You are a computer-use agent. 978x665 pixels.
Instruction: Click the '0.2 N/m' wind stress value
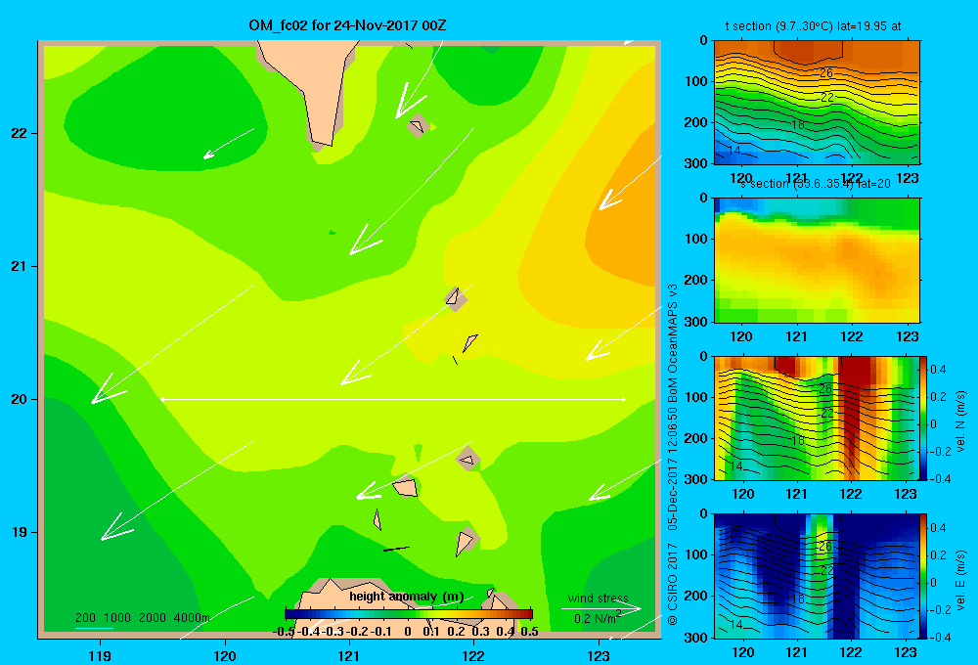point(597,618)
